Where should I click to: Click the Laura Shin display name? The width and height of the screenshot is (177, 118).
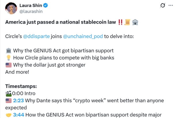pos(31,5)
